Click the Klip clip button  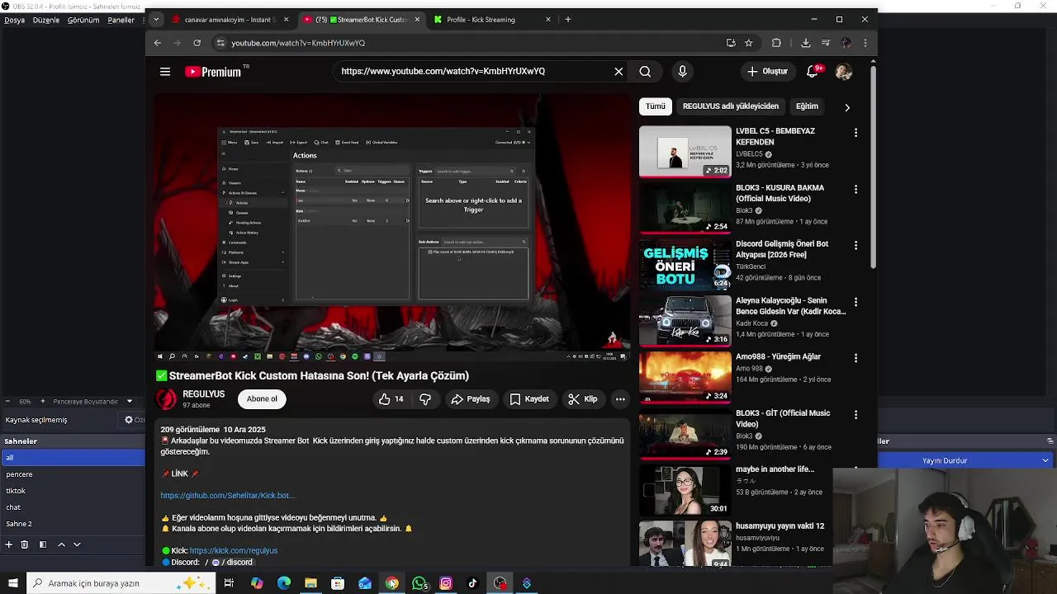583,399
